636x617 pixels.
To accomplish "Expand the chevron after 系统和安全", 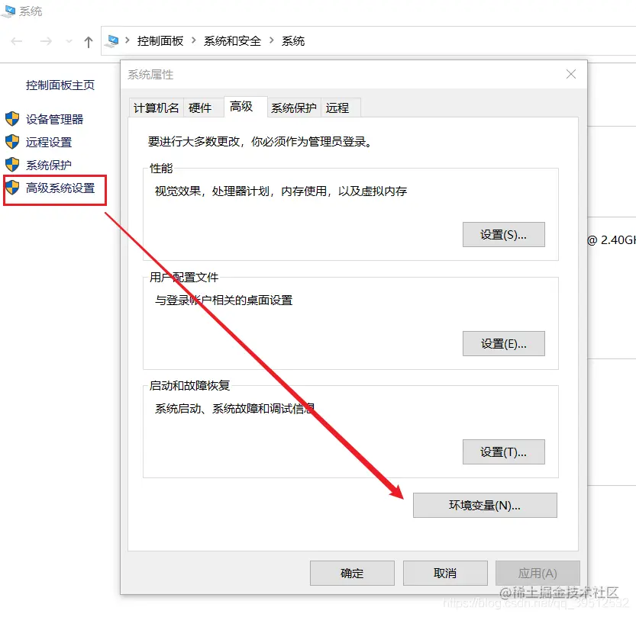I will [271, 40].
